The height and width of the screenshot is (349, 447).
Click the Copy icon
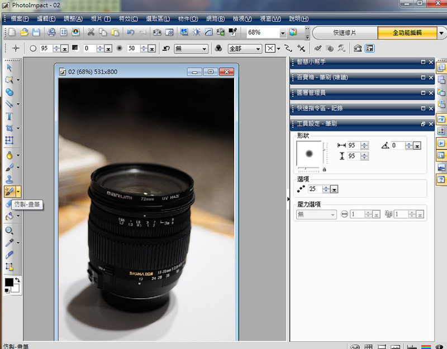coord(103,32)
